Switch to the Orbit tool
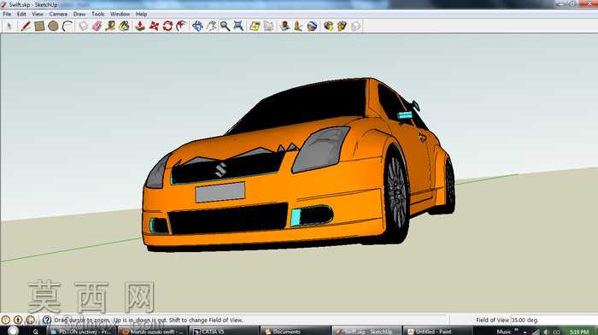Viewport: 598px width, 335px height. pyautogui.click(x=197, y=26)
